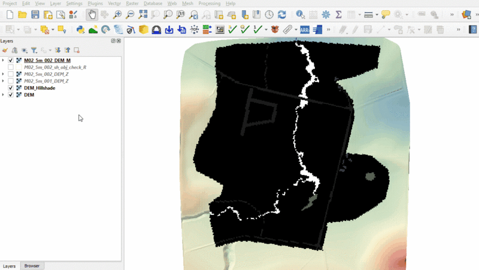
Task: Open the layer styling panel brush icon
Action: 5,50
